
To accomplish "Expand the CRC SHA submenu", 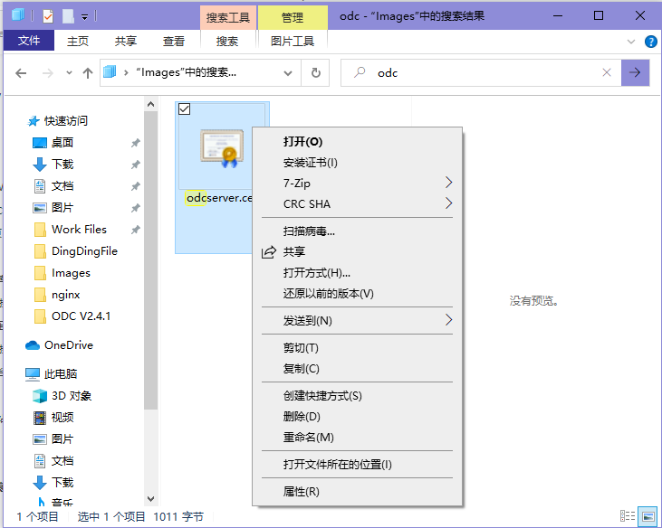I will [357, 203].
